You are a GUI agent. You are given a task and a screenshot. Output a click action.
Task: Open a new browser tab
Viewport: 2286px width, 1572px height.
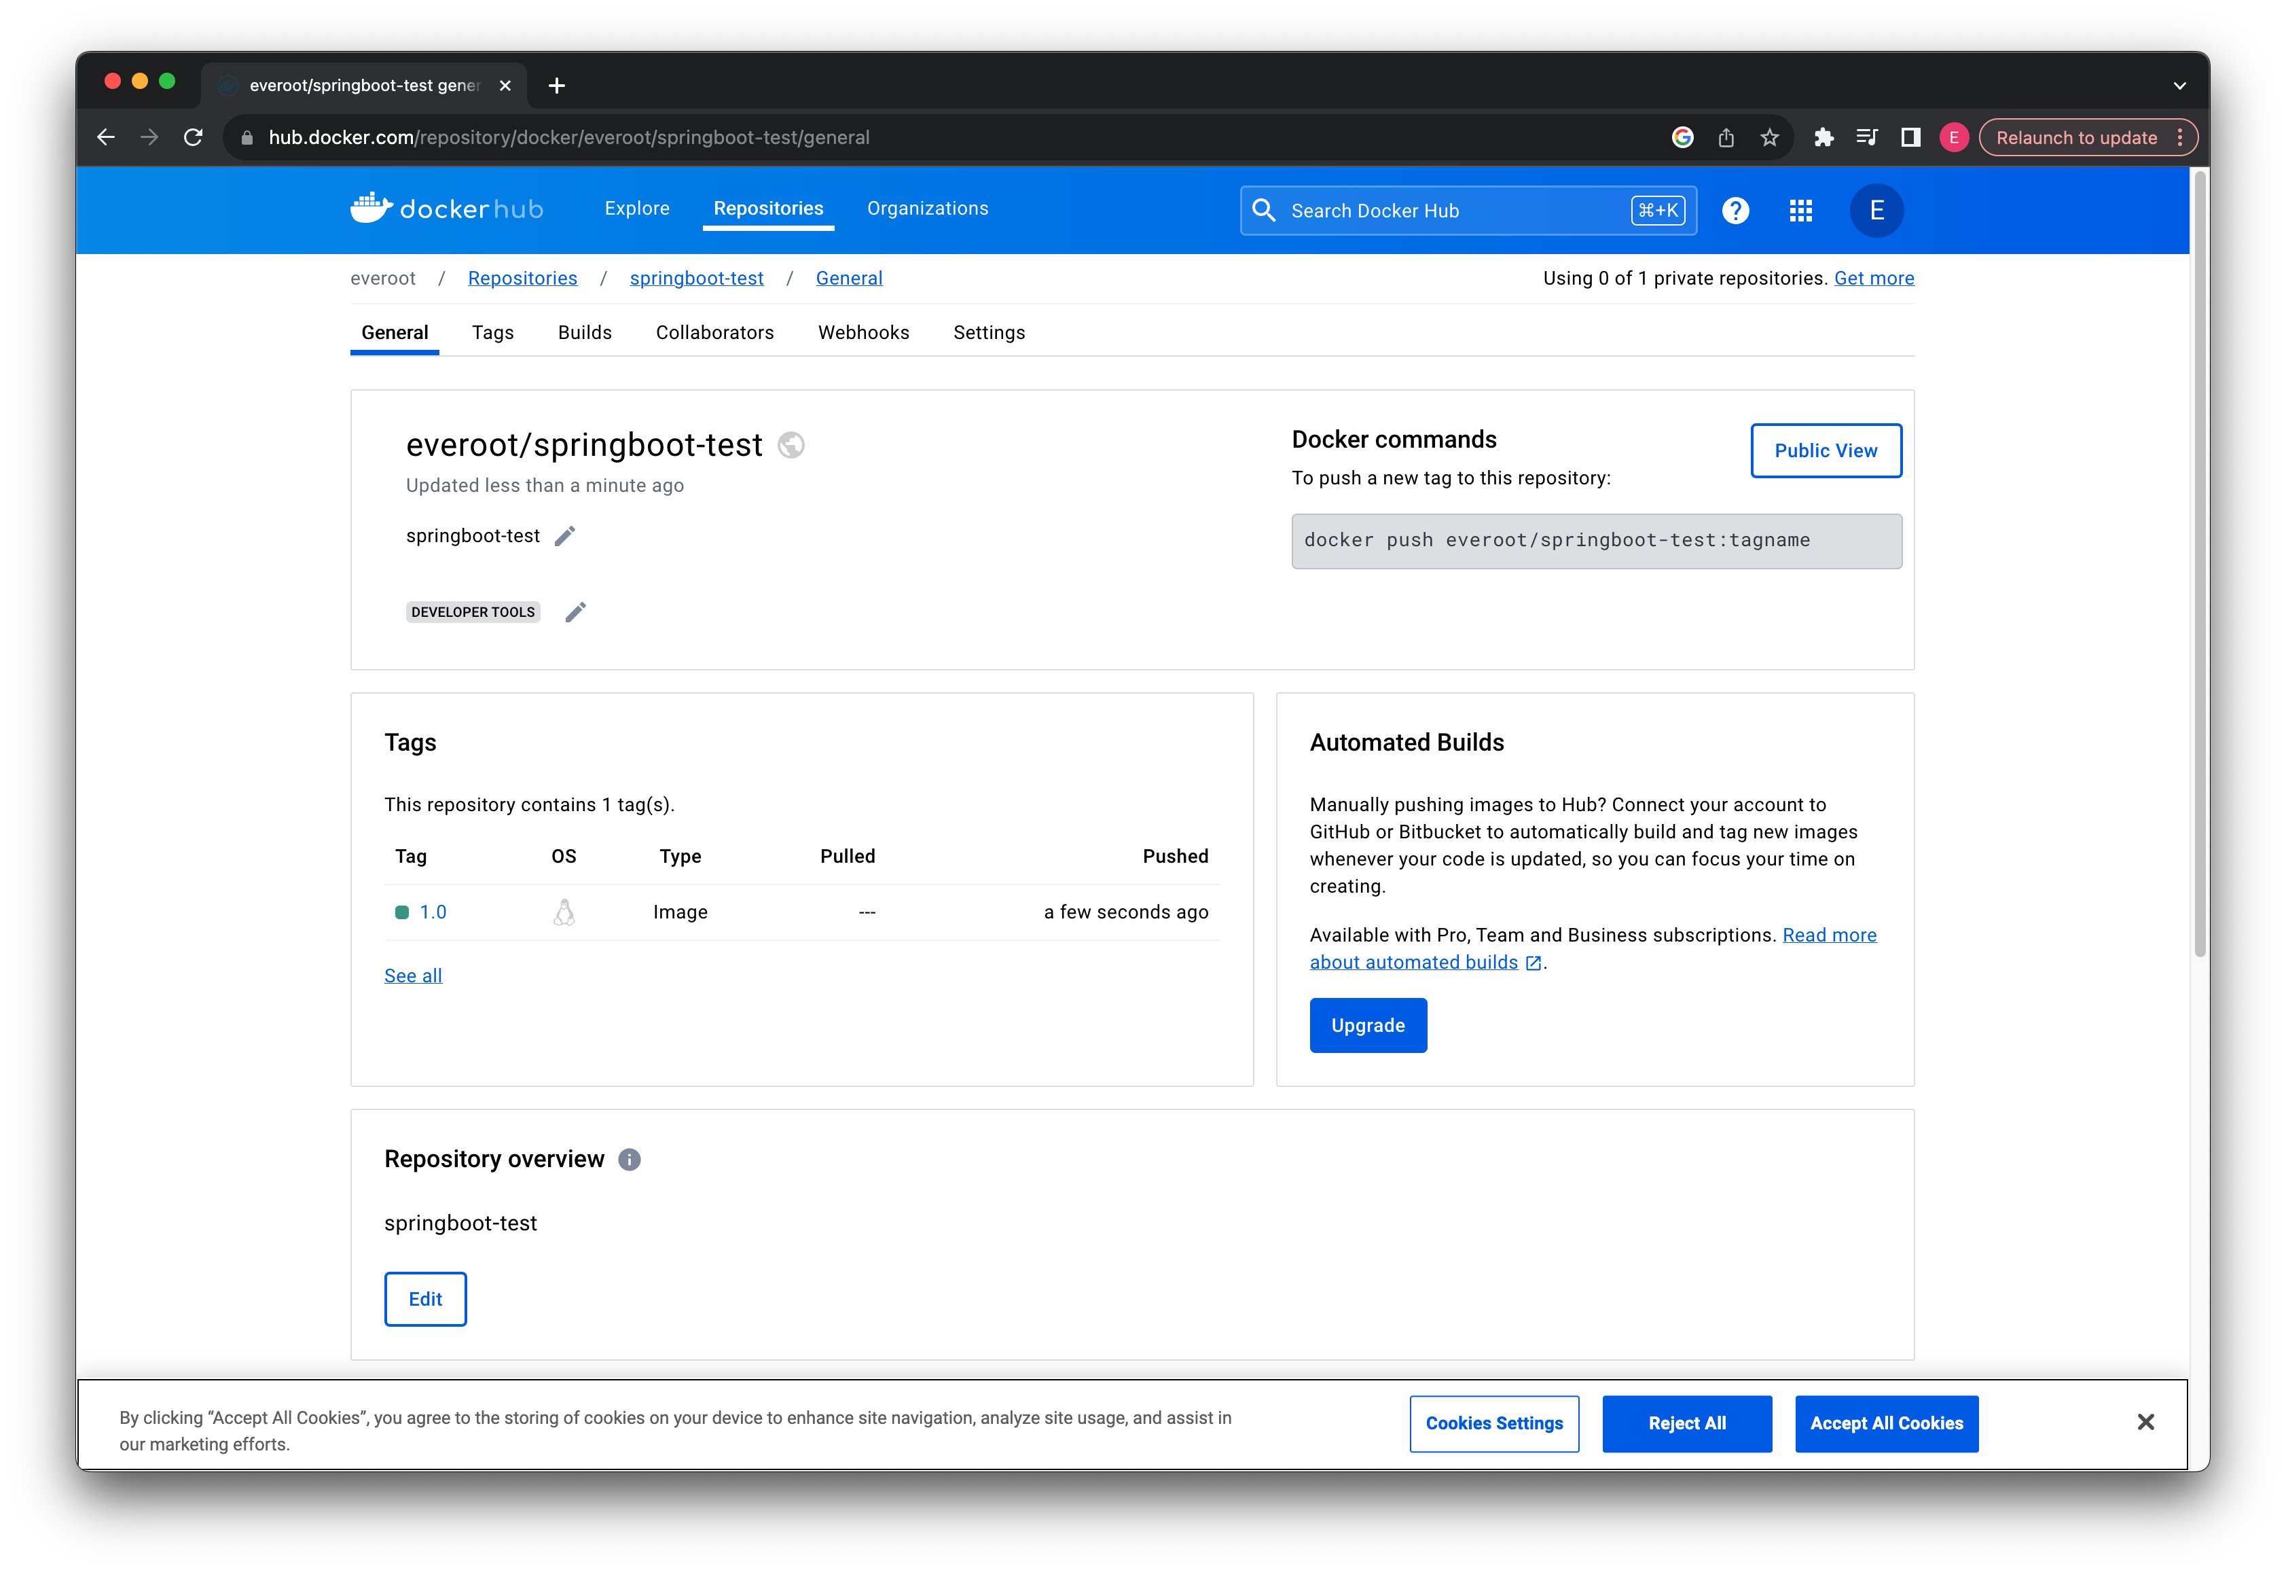pos(556,86)
